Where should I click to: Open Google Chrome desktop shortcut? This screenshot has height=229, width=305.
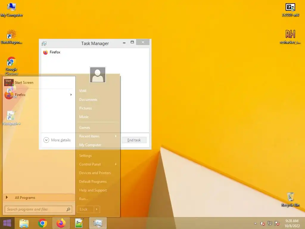(x=11, y=66)
